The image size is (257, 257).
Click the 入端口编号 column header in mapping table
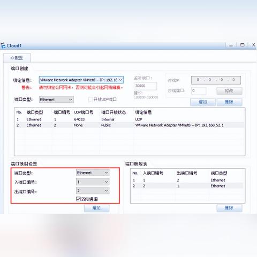153,173
